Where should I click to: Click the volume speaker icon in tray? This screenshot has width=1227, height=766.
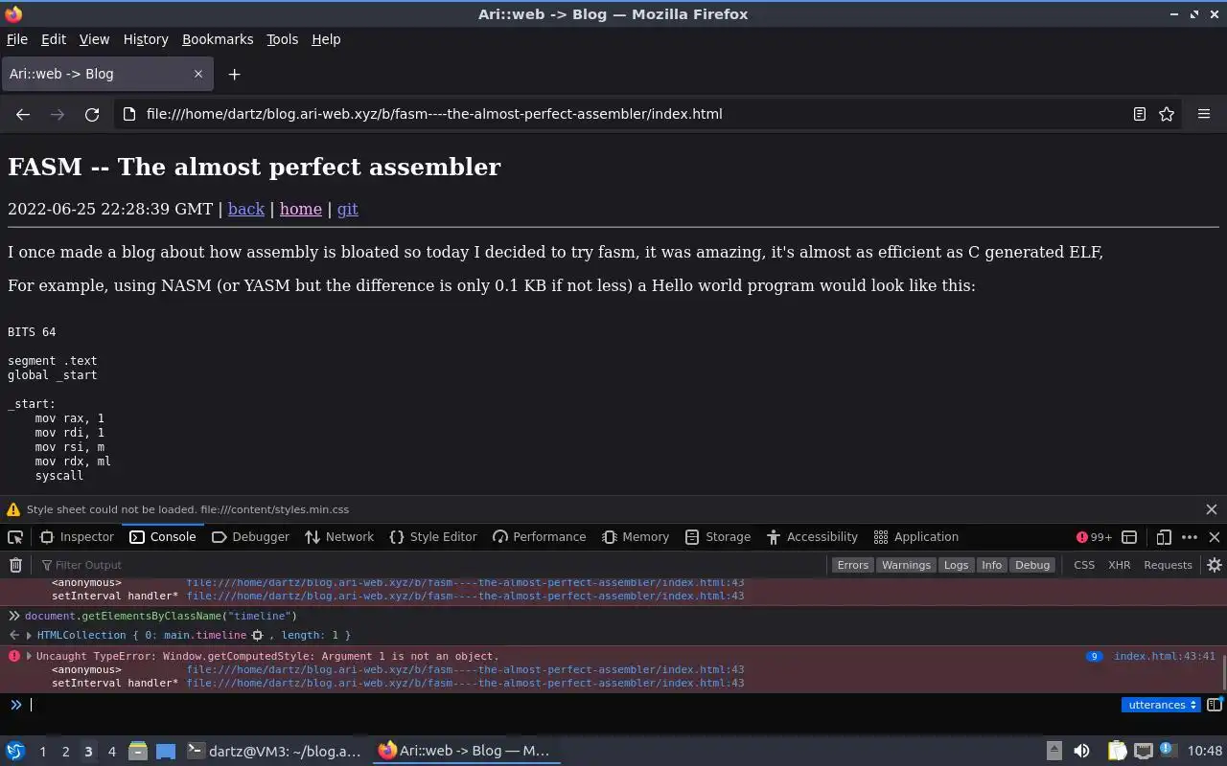pos(1081,751)
